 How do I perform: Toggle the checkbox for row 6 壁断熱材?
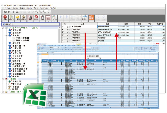63,41
